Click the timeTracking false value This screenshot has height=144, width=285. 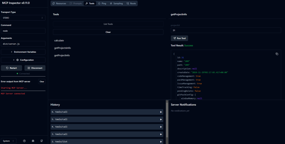point(196,87)
